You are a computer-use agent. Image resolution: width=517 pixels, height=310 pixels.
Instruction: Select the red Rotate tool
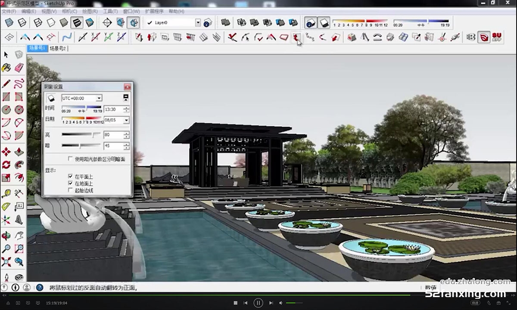point(6,164)
